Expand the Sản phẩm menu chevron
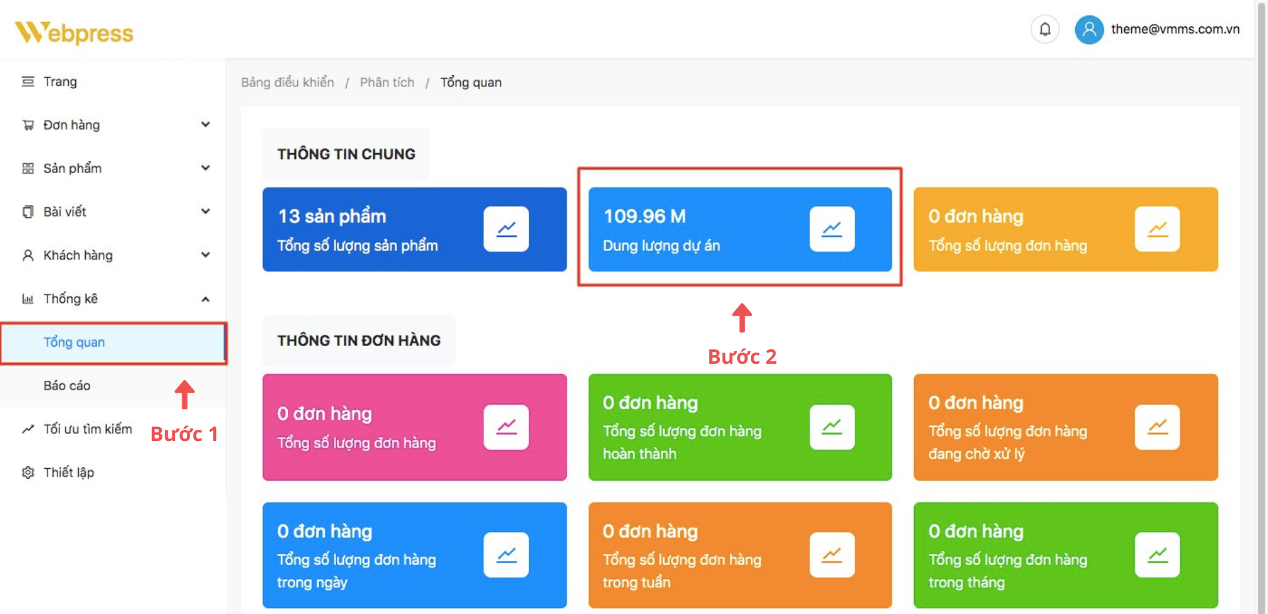 click(205, 168)
